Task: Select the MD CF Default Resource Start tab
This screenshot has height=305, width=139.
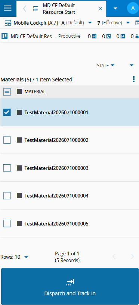Action: tap(59, 9)
